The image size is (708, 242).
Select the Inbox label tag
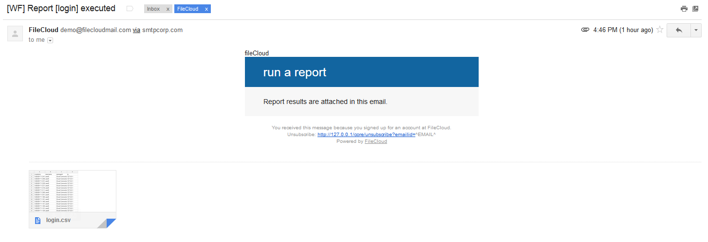(154, 9)
